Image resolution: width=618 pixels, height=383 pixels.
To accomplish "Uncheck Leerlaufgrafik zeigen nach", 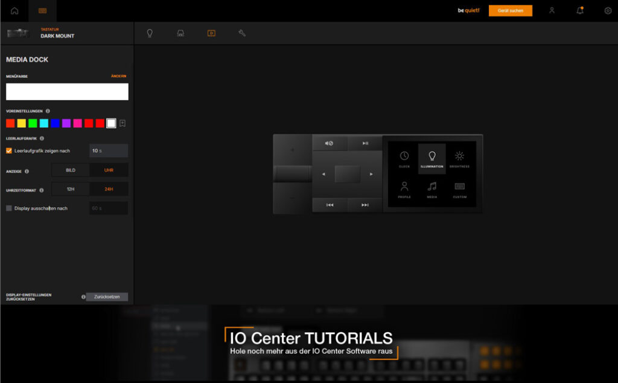I will point(8,150).
